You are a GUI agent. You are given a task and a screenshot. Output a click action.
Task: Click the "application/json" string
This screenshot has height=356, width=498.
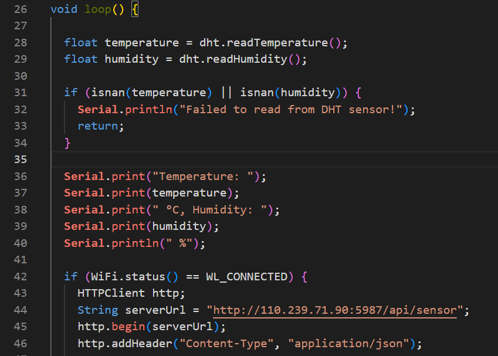pyautogui.click(x=348, y=344)
